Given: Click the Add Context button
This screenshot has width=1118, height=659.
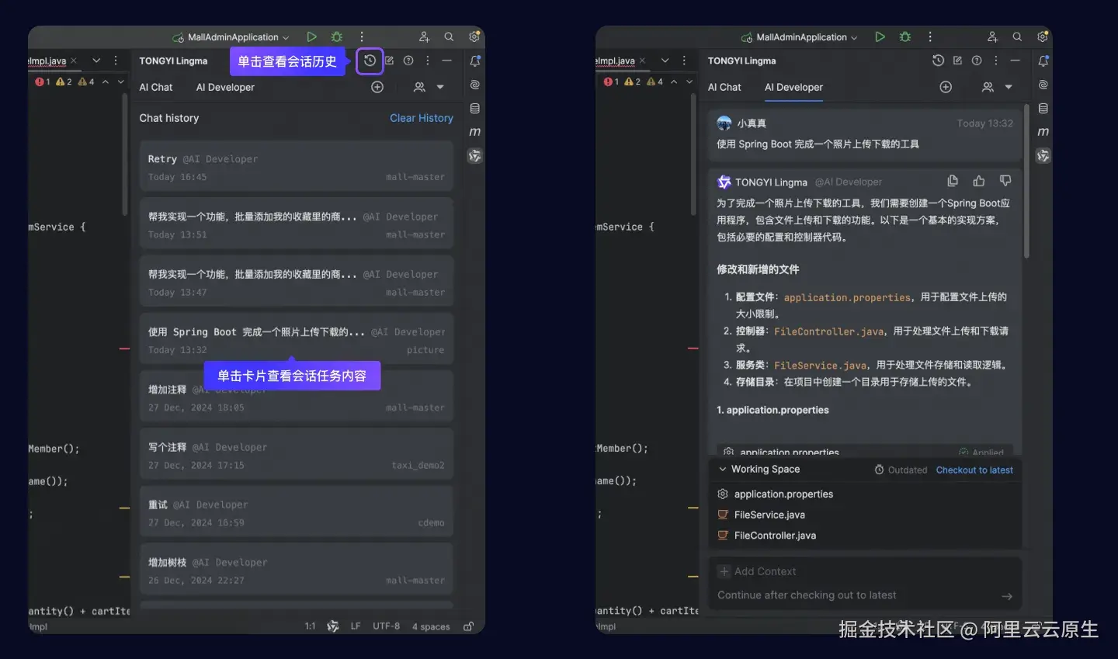Looking at the screenshot, I should tap(757, 571).
